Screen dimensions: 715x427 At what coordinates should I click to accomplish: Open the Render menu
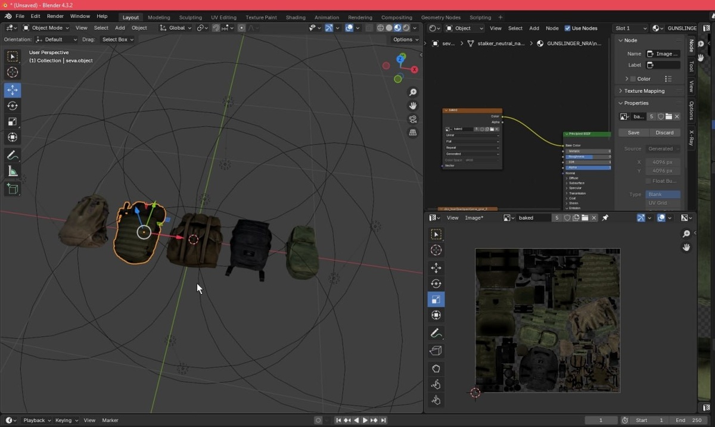(55, 16)
